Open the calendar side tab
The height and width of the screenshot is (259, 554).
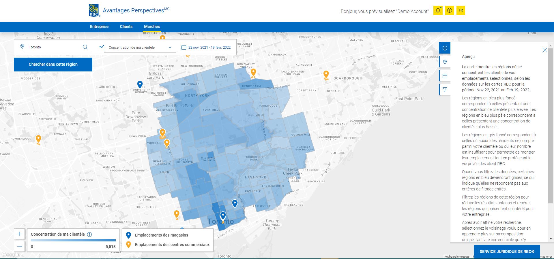[445, 76]
